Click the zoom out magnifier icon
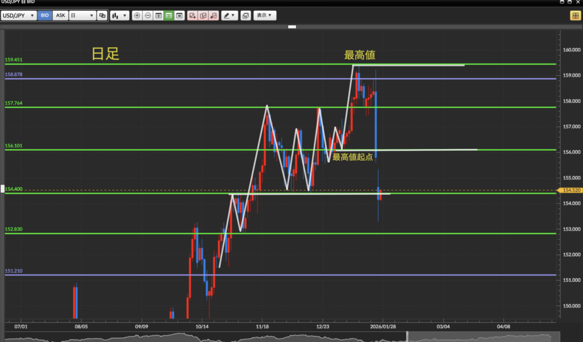This screenshot has height=342, width=583. click(147, 16)
